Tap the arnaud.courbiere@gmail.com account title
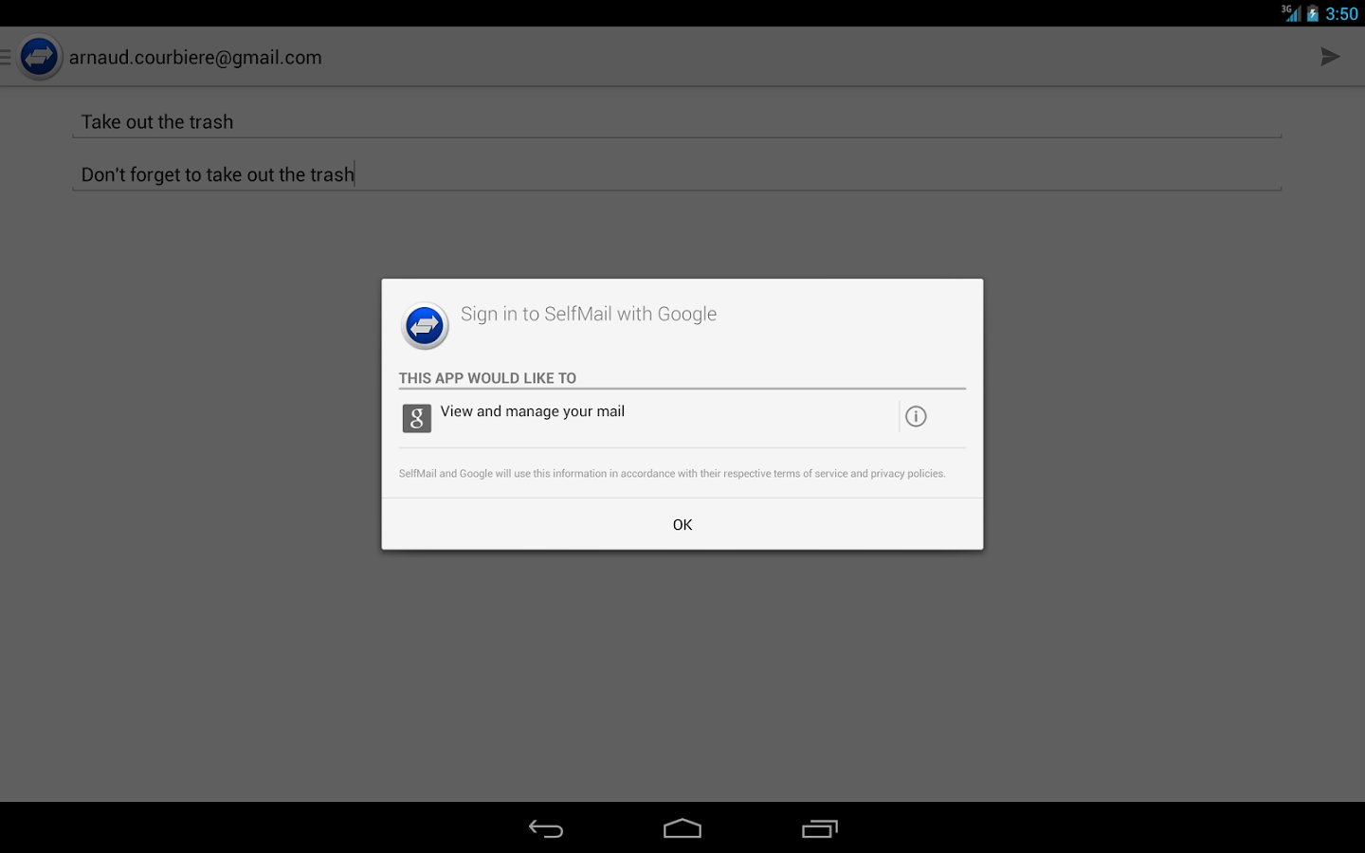Viewport: 1365px width, 853px height. [x=195, y=58]
